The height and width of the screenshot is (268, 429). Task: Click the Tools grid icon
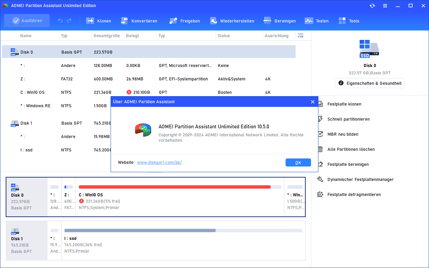[342, 21]
